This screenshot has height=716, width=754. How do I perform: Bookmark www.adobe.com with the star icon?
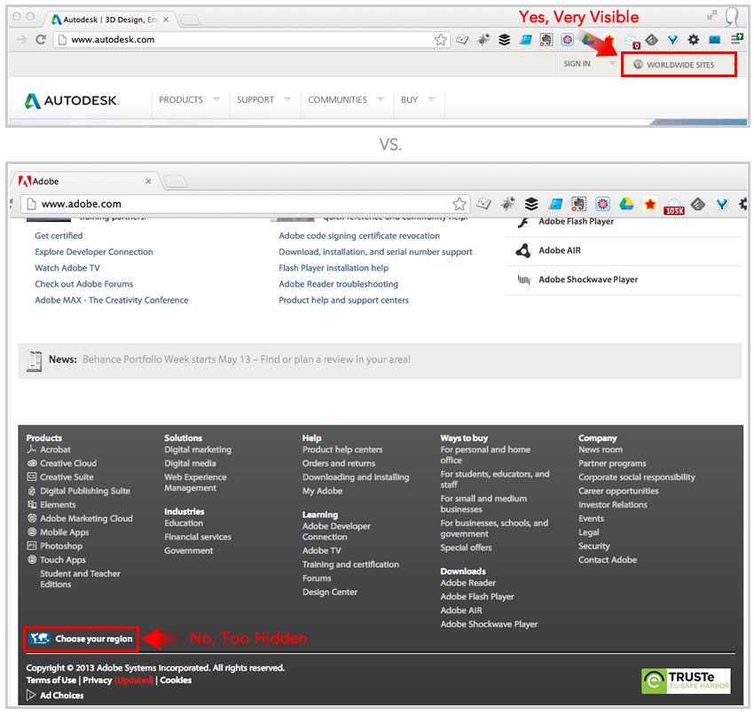coord(459,204)
